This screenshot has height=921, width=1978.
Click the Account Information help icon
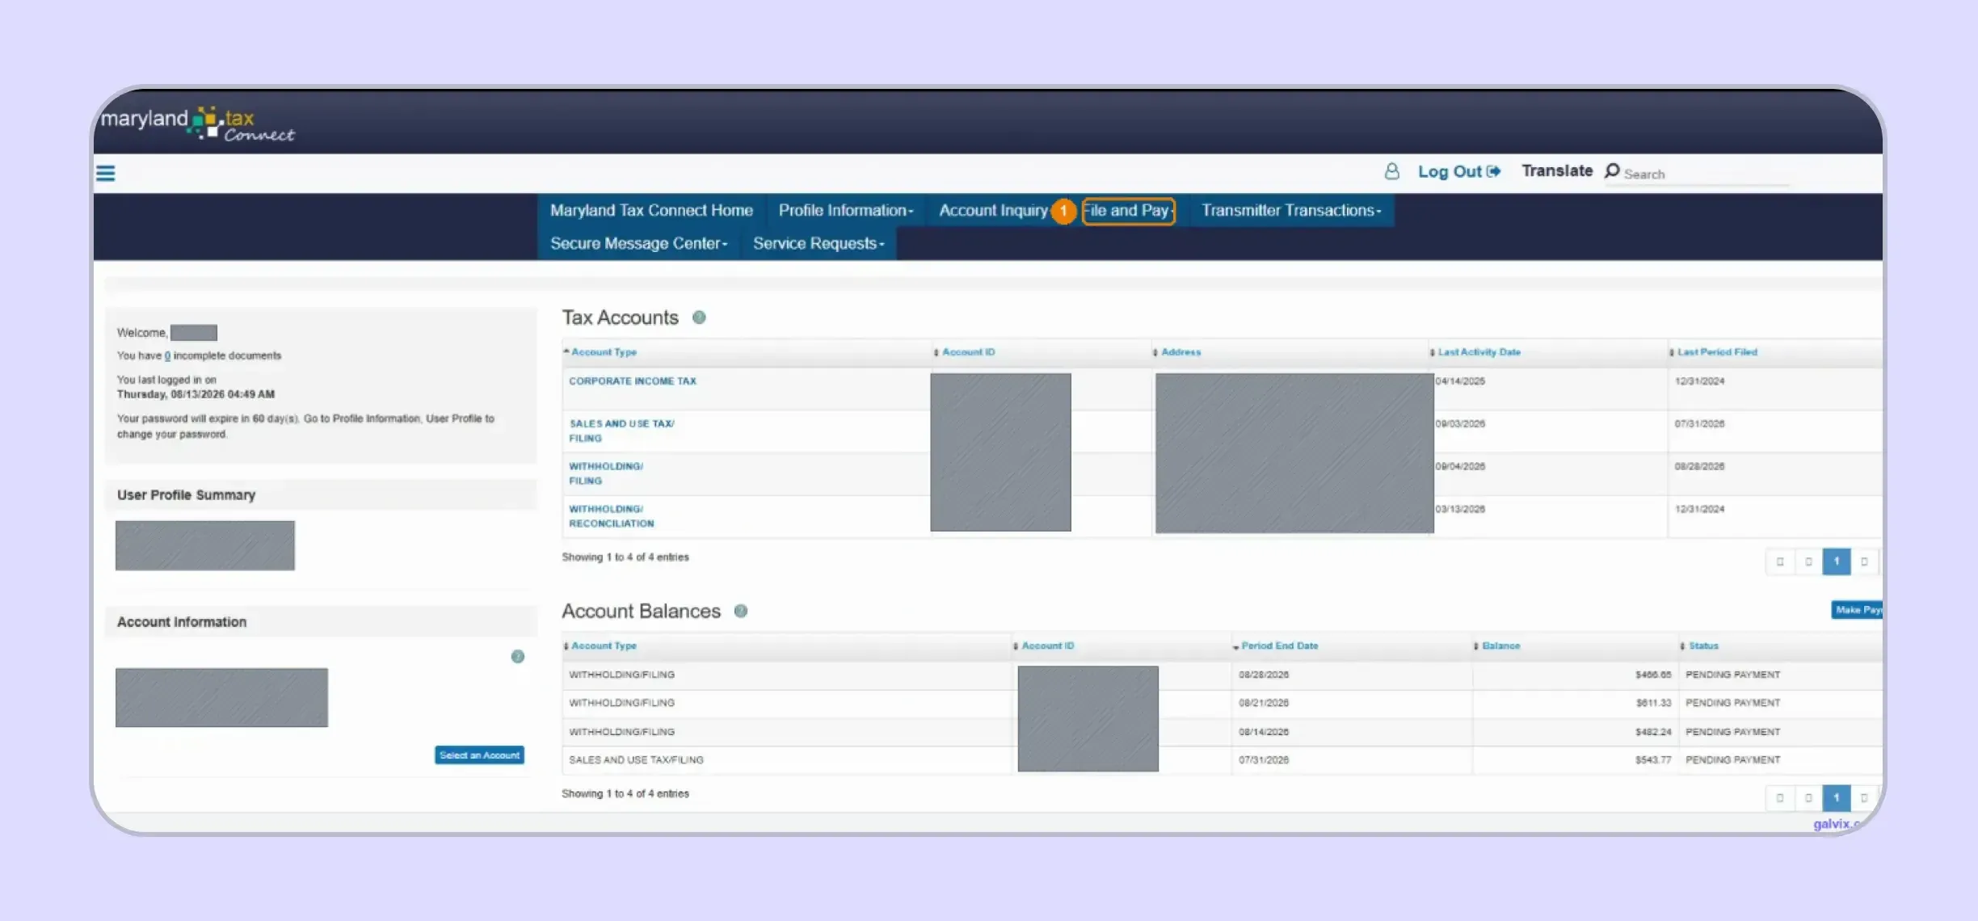tap(518, 657)
